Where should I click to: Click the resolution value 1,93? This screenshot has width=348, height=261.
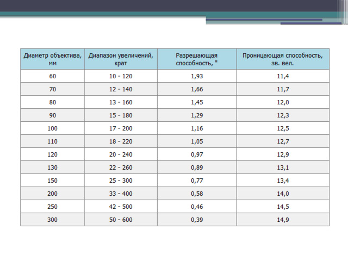[197, 76]
